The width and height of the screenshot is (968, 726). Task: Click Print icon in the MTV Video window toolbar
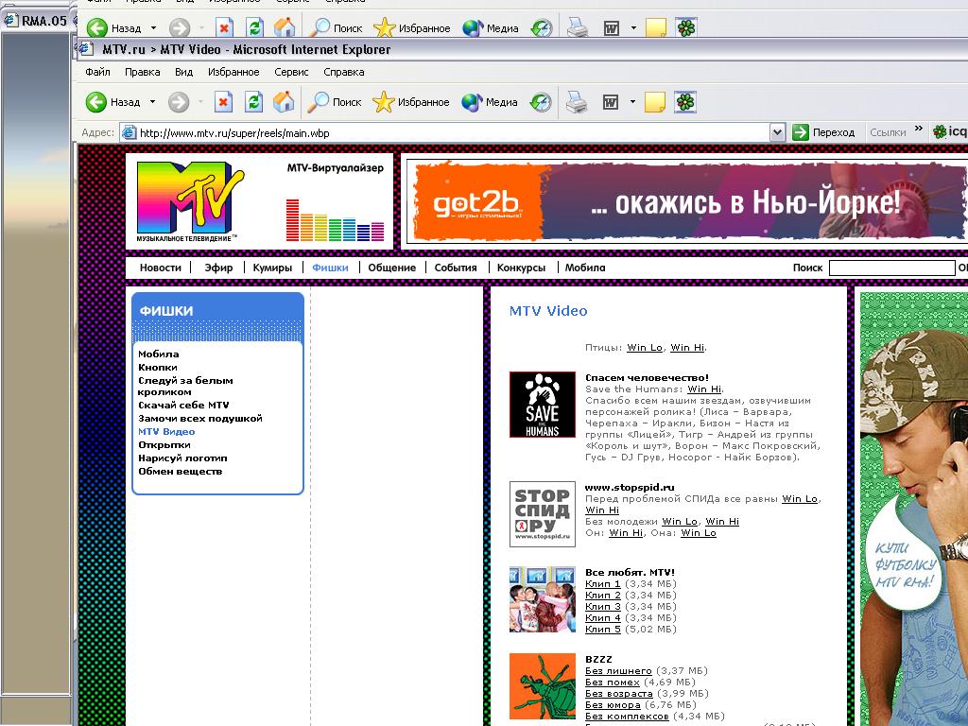coord(577,102)
